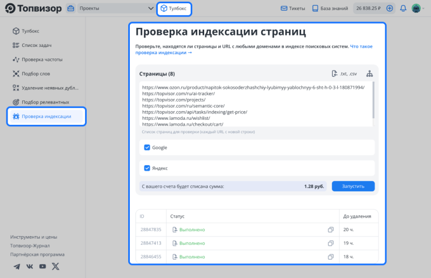Click task ID 28847835
431x278 pixels.
click(151, 230)
